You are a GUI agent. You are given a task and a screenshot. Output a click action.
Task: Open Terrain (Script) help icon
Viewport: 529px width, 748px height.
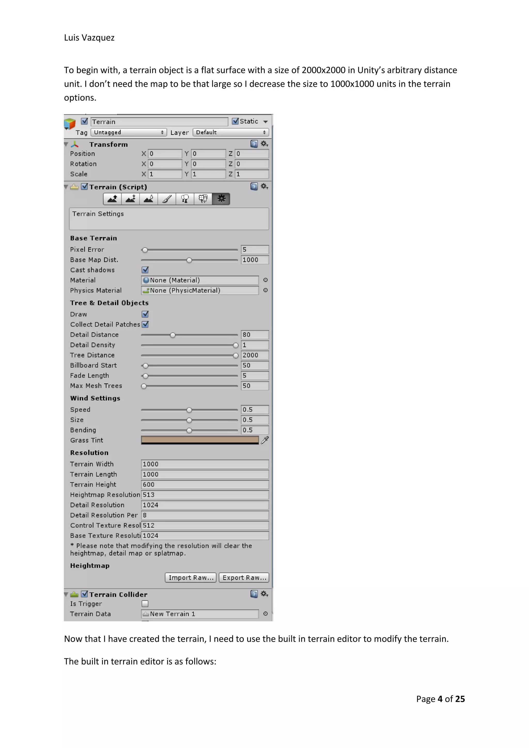254,186
